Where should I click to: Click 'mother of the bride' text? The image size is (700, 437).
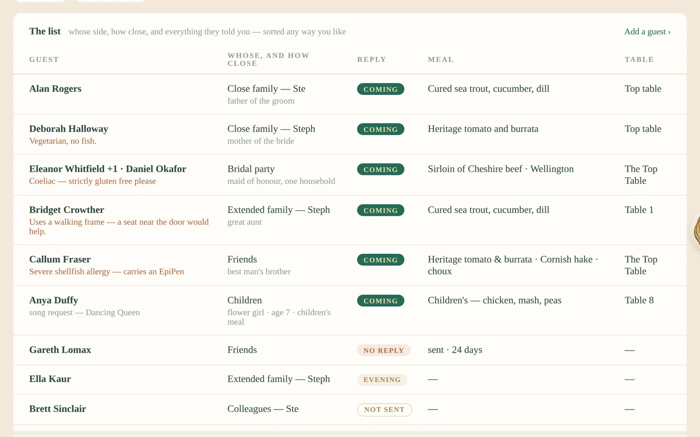pyautogui.click(x=260, y=141)
